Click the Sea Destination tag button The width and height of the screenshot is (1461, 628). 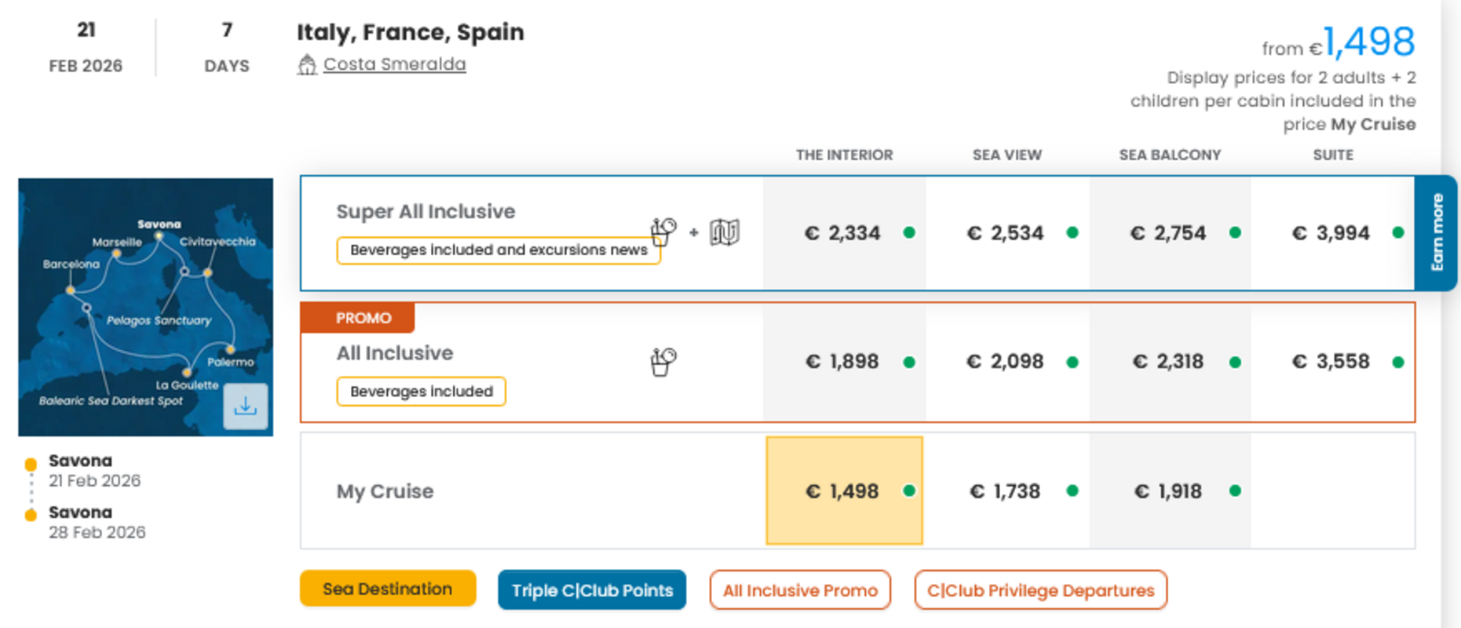pos(388,589)
